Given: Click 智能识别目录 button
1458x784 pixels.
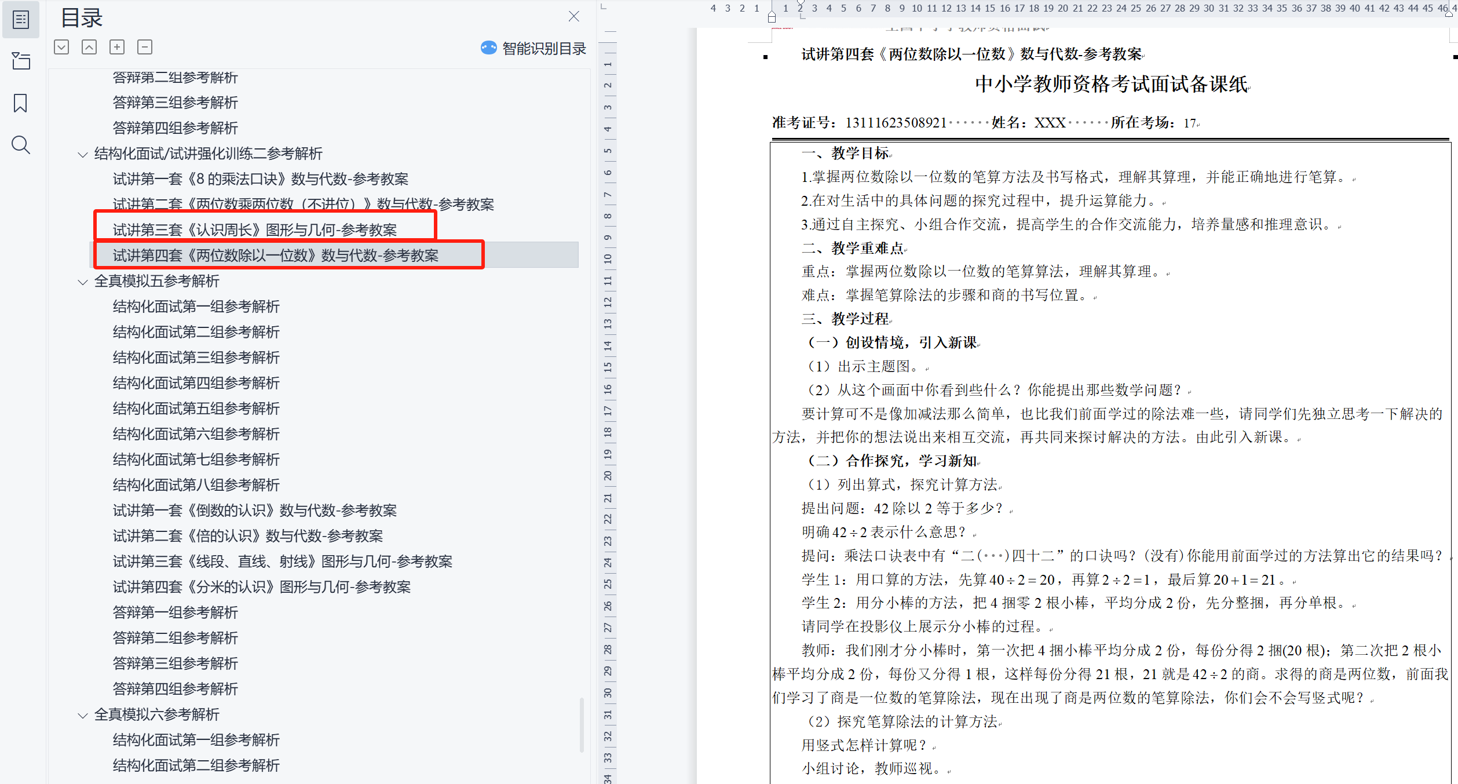Looking at the screenshot, I should (x=533, y=49).
